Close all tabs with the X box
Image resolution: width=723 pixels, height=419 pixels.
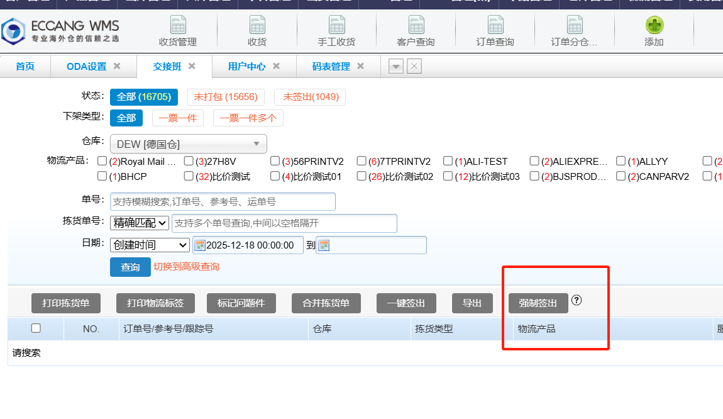click(x=414, y=67)
